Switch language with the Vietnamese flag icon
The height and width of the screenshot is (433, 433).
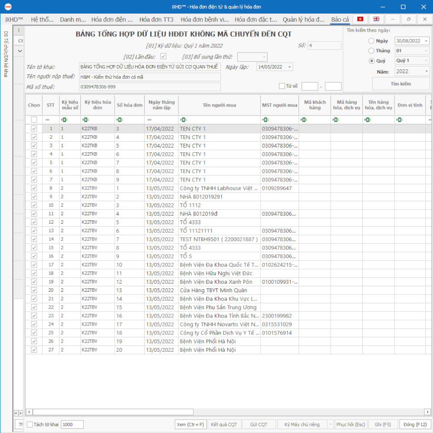pos(360,19)
